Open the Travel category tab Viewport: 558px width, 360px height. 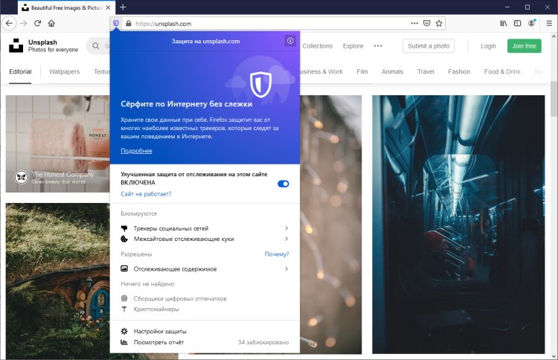pyautogui.click(x=426, y=72)
